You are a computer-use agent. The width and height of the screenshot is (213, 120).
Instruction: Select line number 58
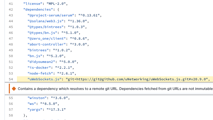coord(11,116)
